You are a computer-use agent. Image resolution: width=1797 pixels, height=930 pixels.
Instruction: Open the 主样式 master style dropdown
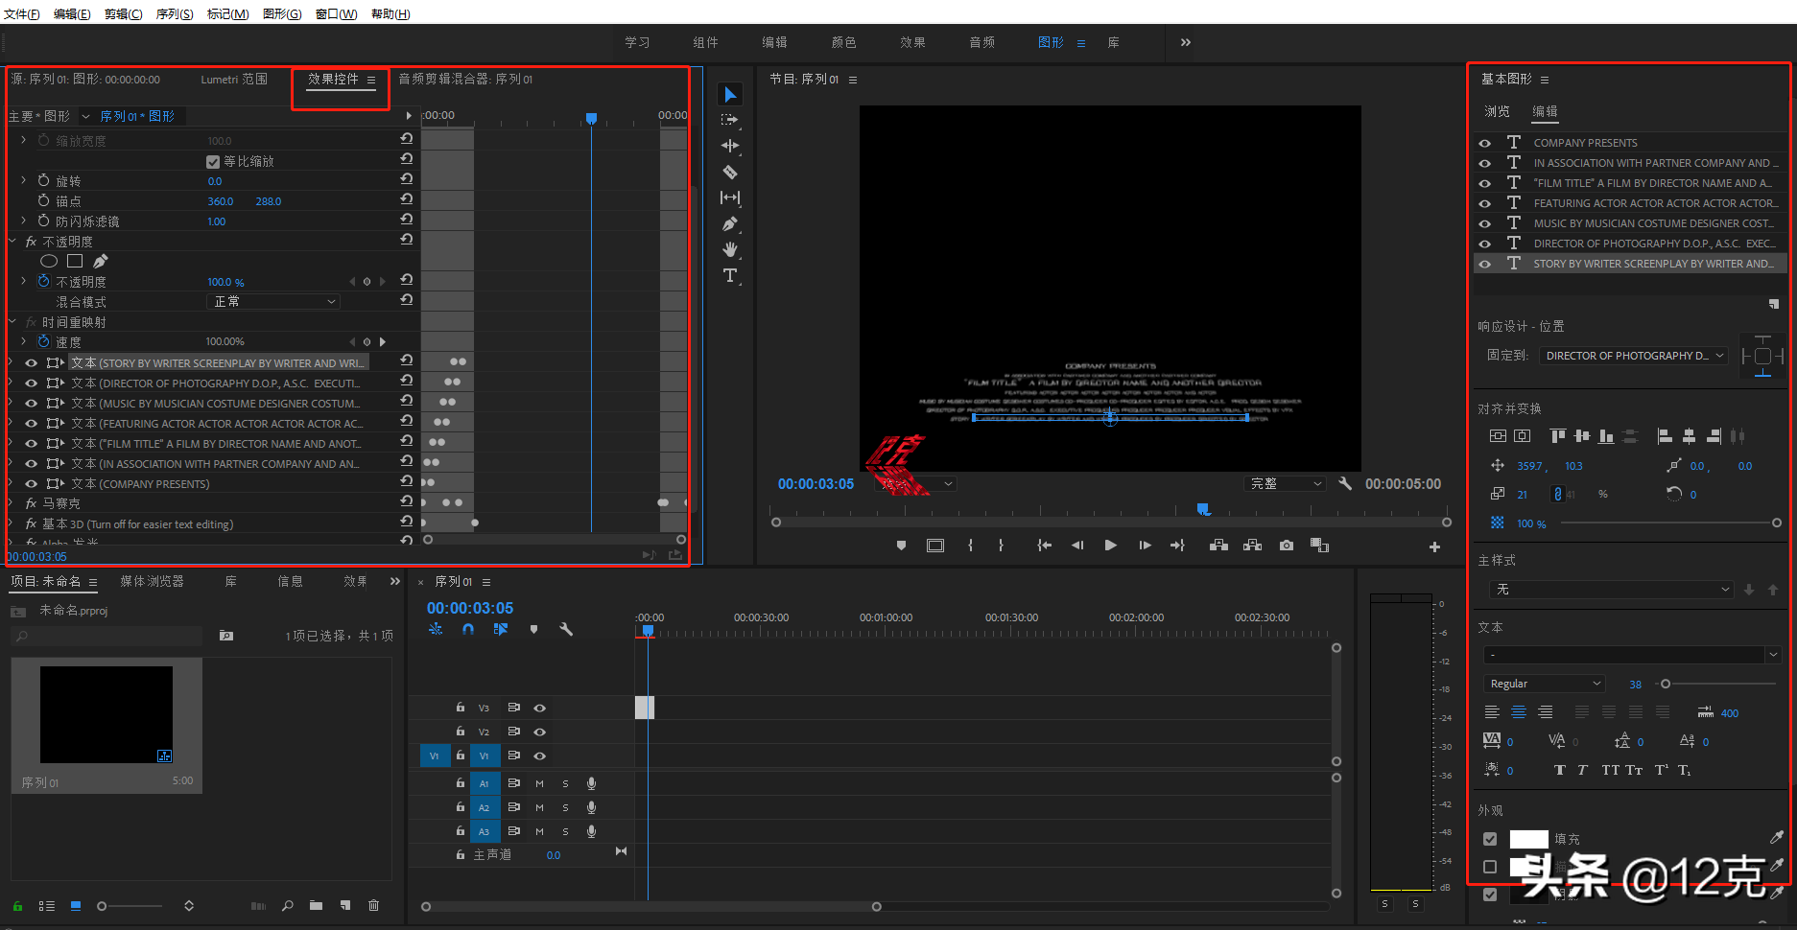click(1611, 590)
